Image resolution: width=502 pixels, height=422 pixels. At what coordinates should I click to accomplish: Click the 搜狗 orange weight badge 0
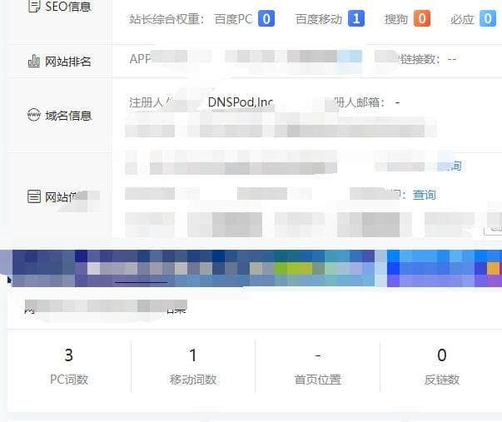coord(422,19)
